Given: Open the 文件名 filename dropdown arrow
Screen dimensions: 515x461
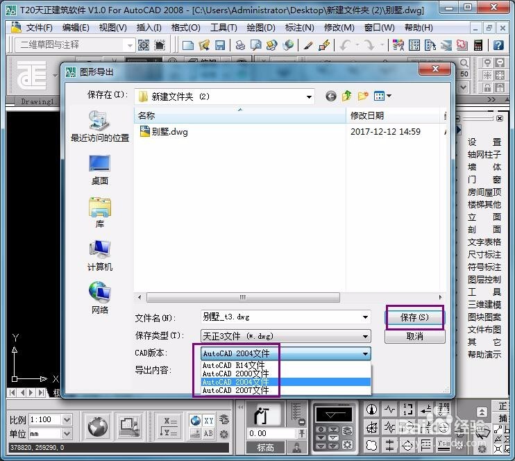Looking at the screenshot, I should (x=365, y=317).
